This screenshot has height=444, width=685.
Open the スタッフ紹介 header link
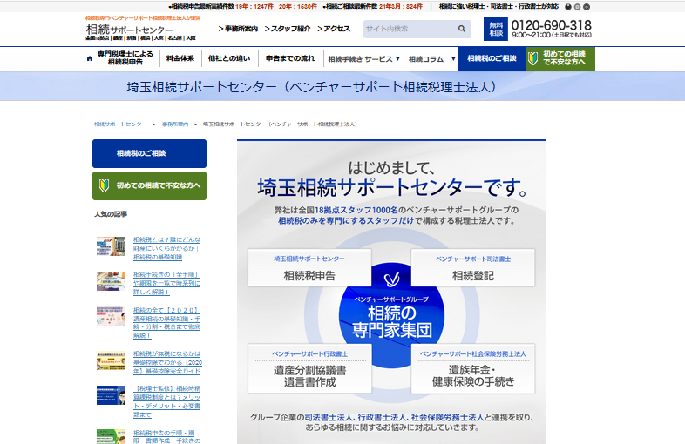pyautogui.click(x=288, y=29)
